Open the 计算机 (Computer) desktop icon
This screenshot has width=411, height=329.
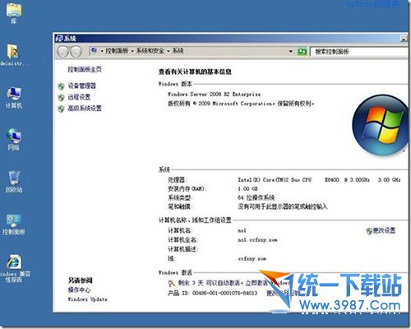click(14, 97)
